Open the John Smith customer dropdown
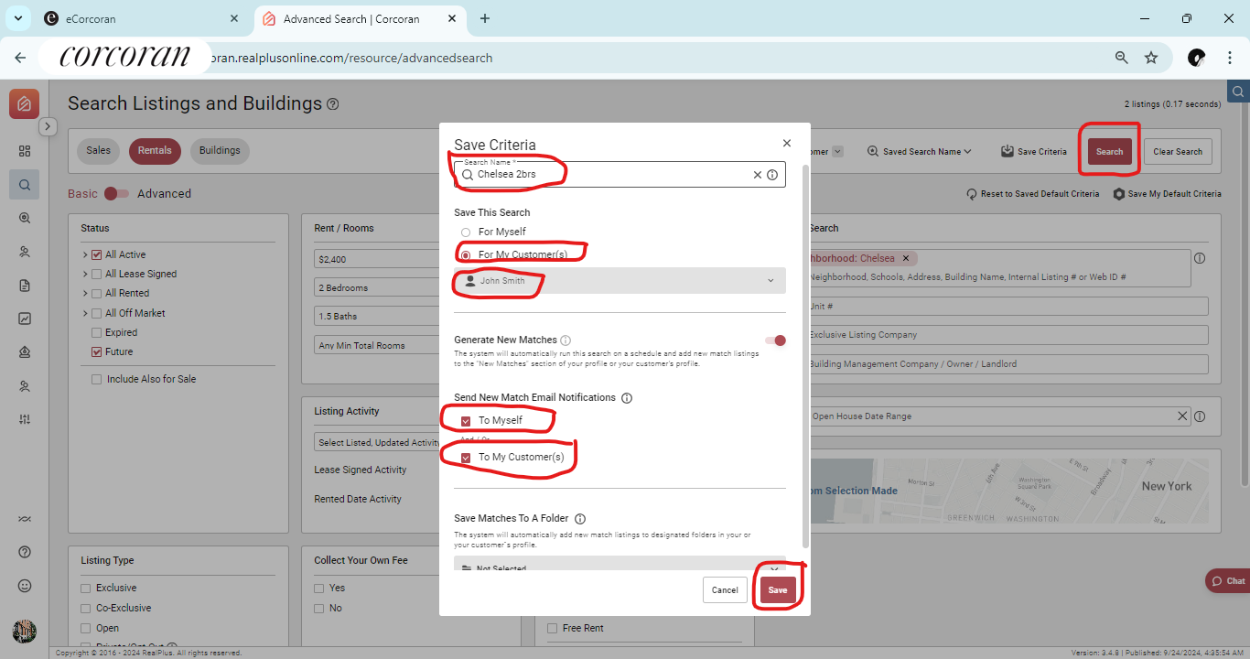Viewport: 1250px width, 659px height. (620, 281)
